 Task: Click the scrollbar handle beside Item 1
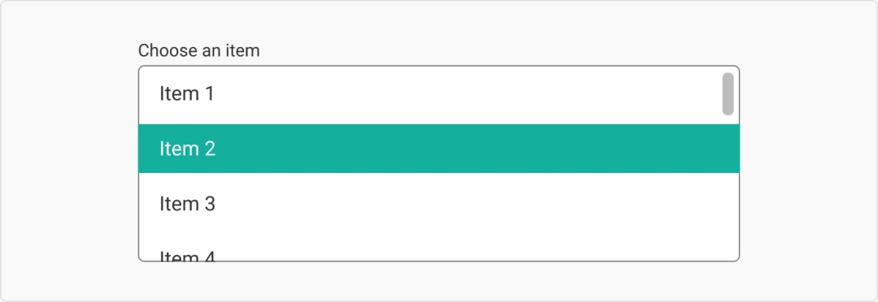pos(728,94)
